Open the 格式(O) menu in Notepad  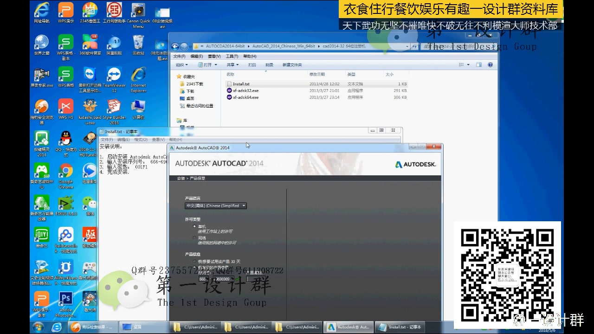(141, 140)
